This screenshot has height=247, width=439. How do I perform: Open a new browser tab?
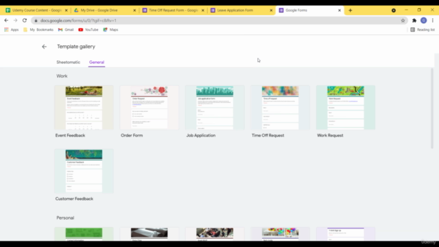(x=351, y=10)
